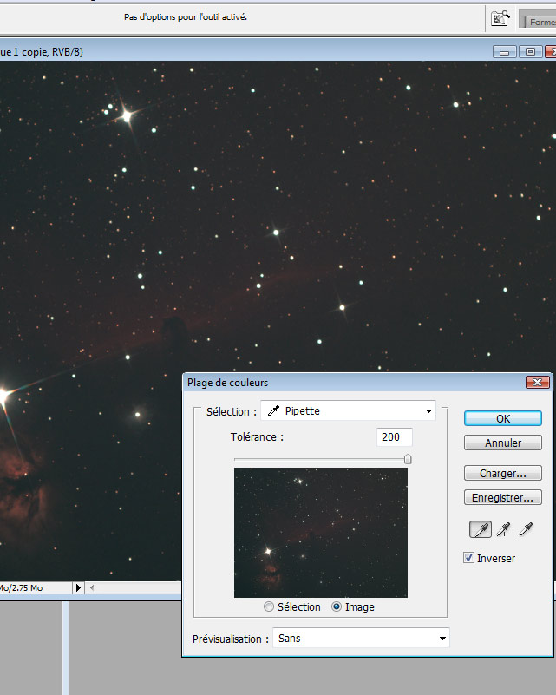Click the Enregistrer... button
The height and width of the screenshot is (695, 556).
click(x=503, y=497)
